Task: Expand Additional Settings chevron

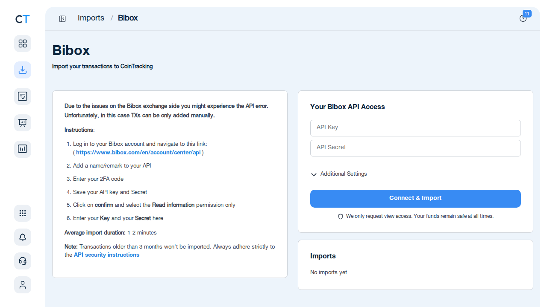Action: [x=314, y=174]
